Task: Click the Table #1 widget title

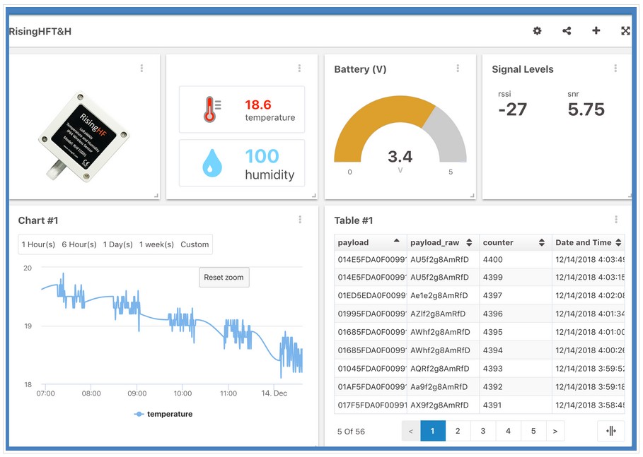Action: (x=354, y=220)
